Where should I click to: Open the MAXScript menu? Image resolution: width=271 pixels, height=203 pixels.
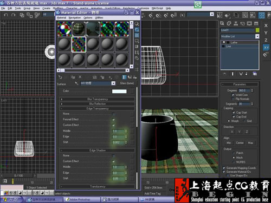point(157,8)
